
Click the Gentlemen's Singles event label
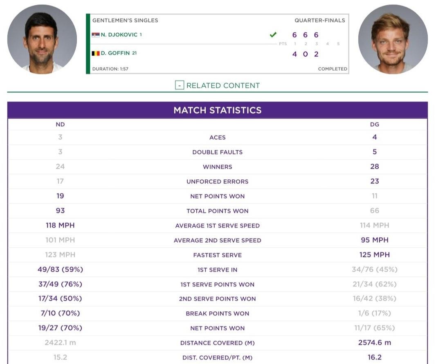click(125, 20)
